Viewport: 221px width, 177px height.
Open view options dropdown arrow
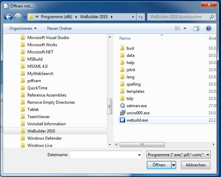(185, 28)
